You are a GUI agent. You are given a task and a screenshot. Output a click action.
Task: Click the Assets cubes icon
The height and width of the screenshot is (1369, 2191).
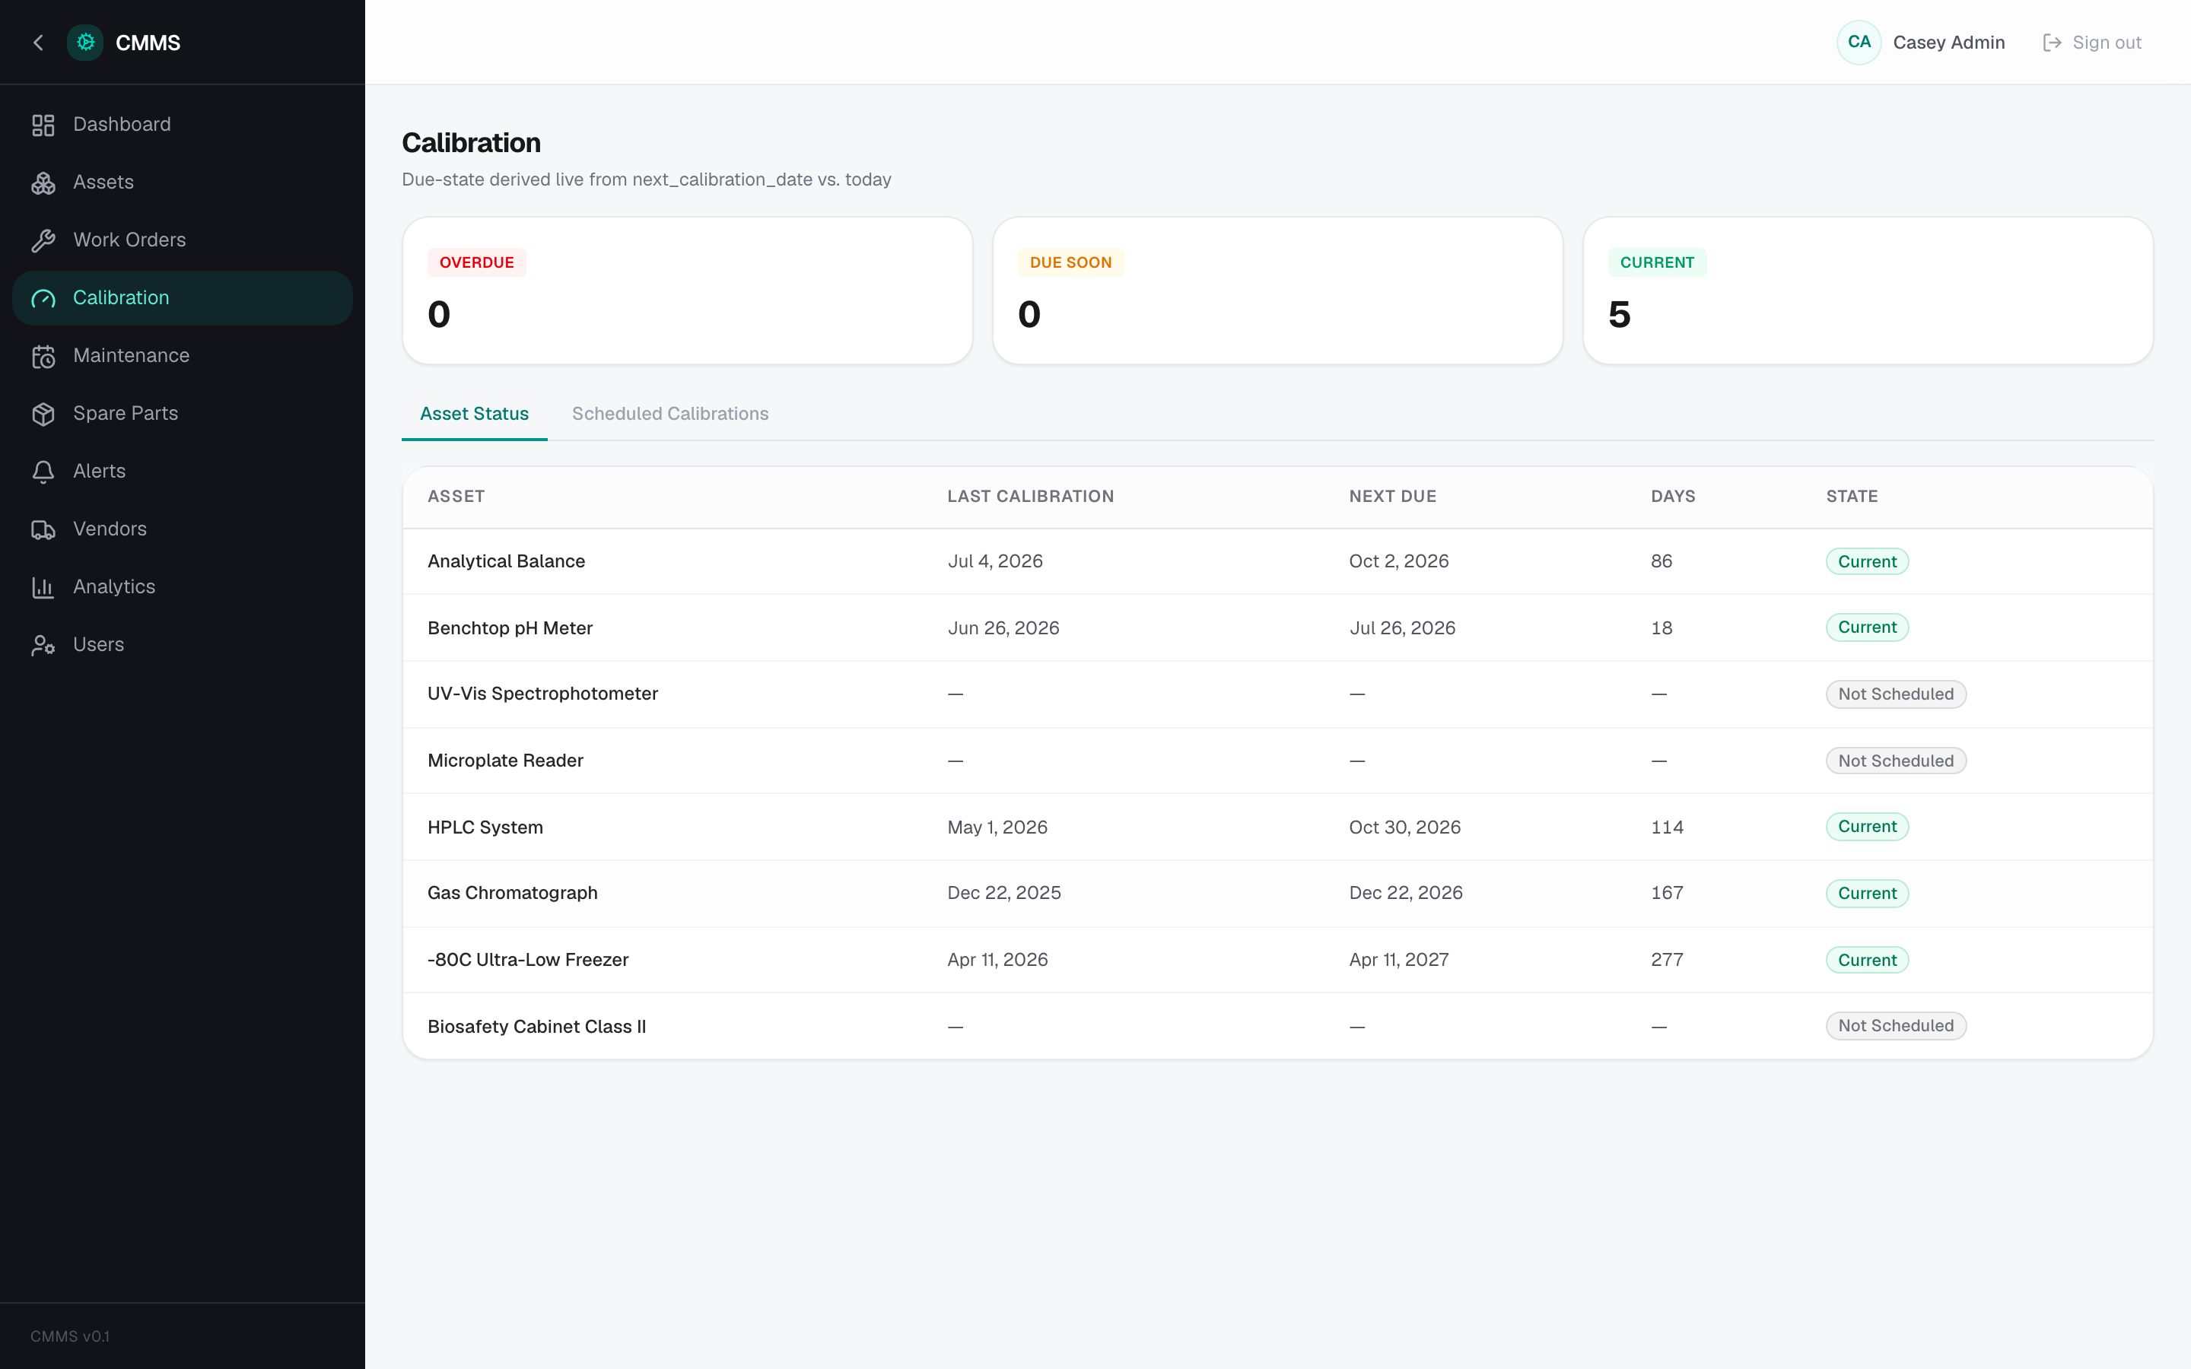tap(43, 183)
